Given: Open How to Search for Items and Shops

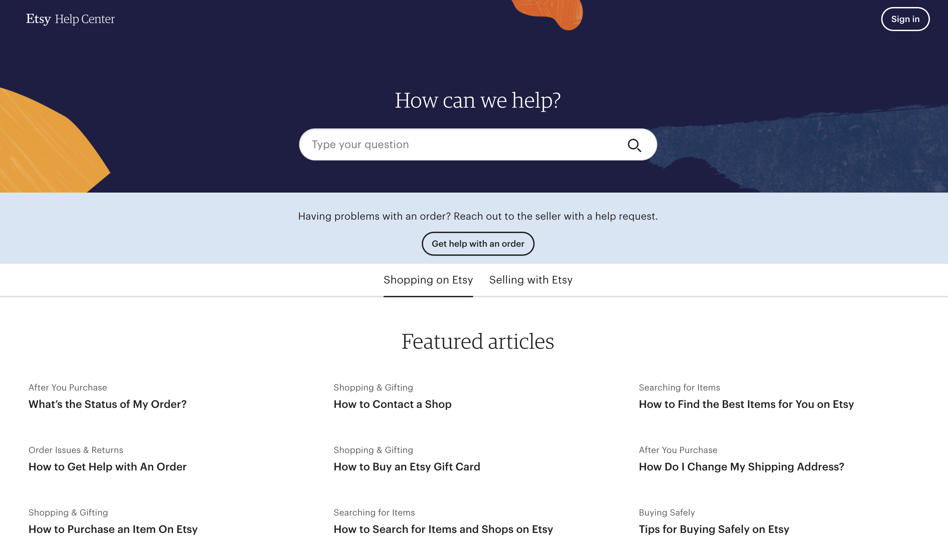Looking at the screenshot, I should [443, 529].
